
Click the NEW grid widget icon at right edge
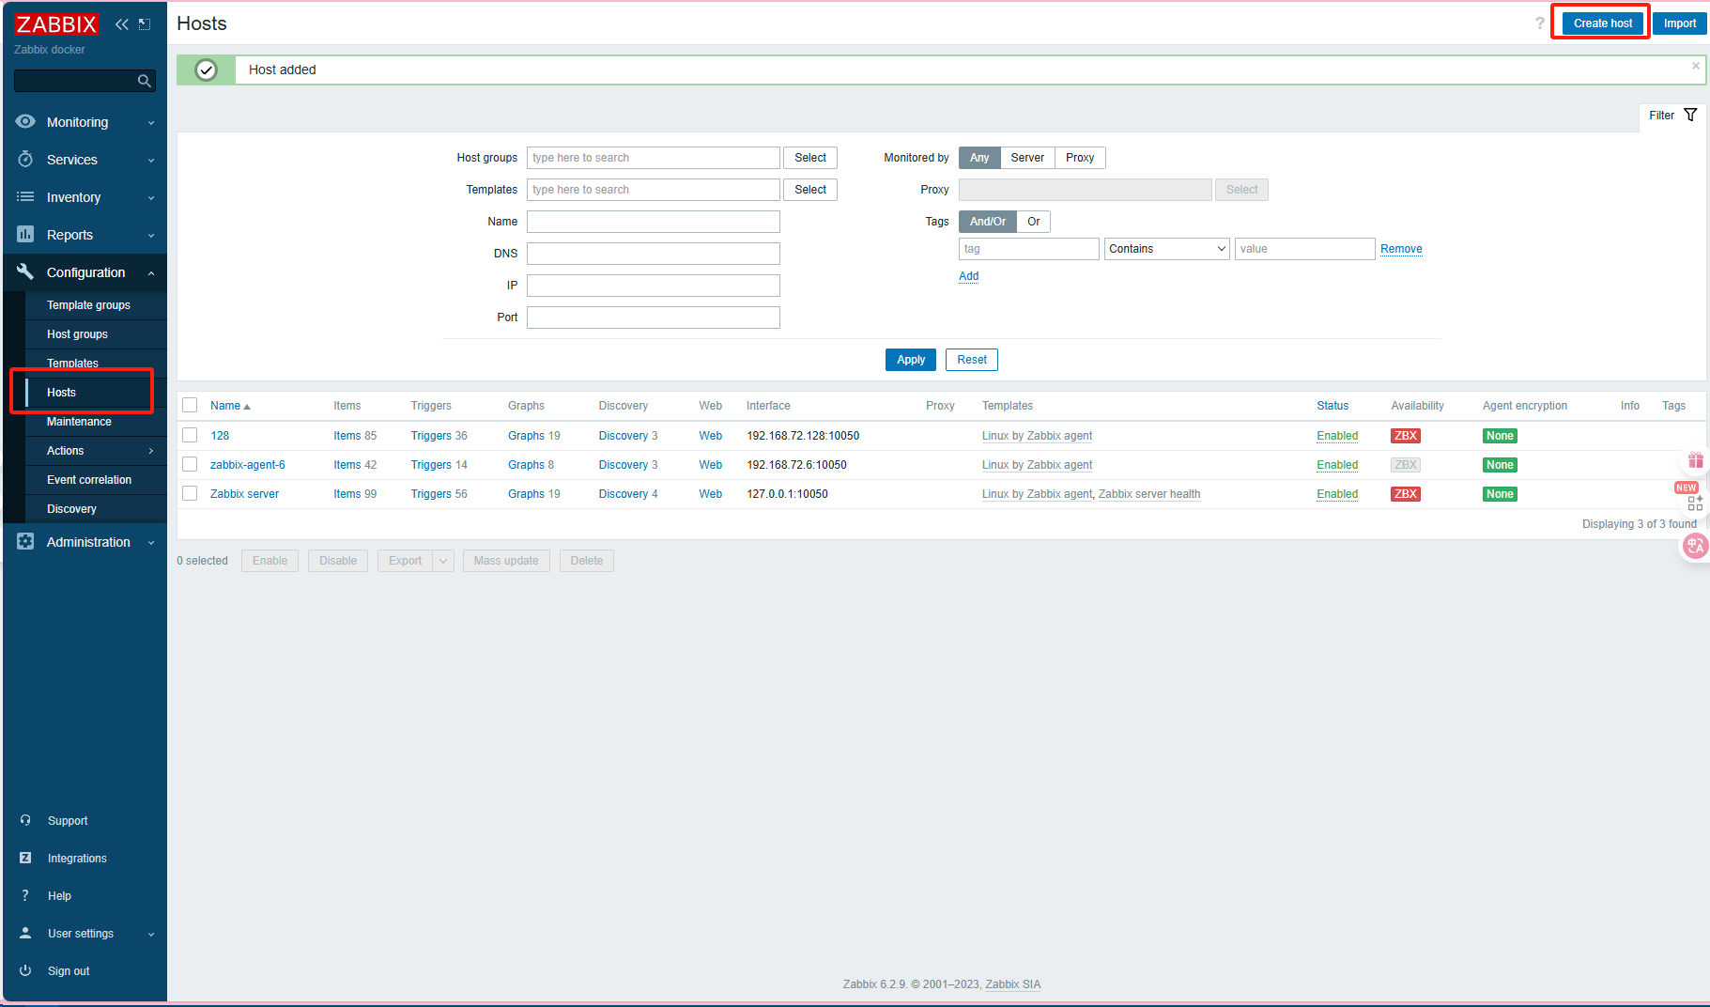coord(1695,503)
